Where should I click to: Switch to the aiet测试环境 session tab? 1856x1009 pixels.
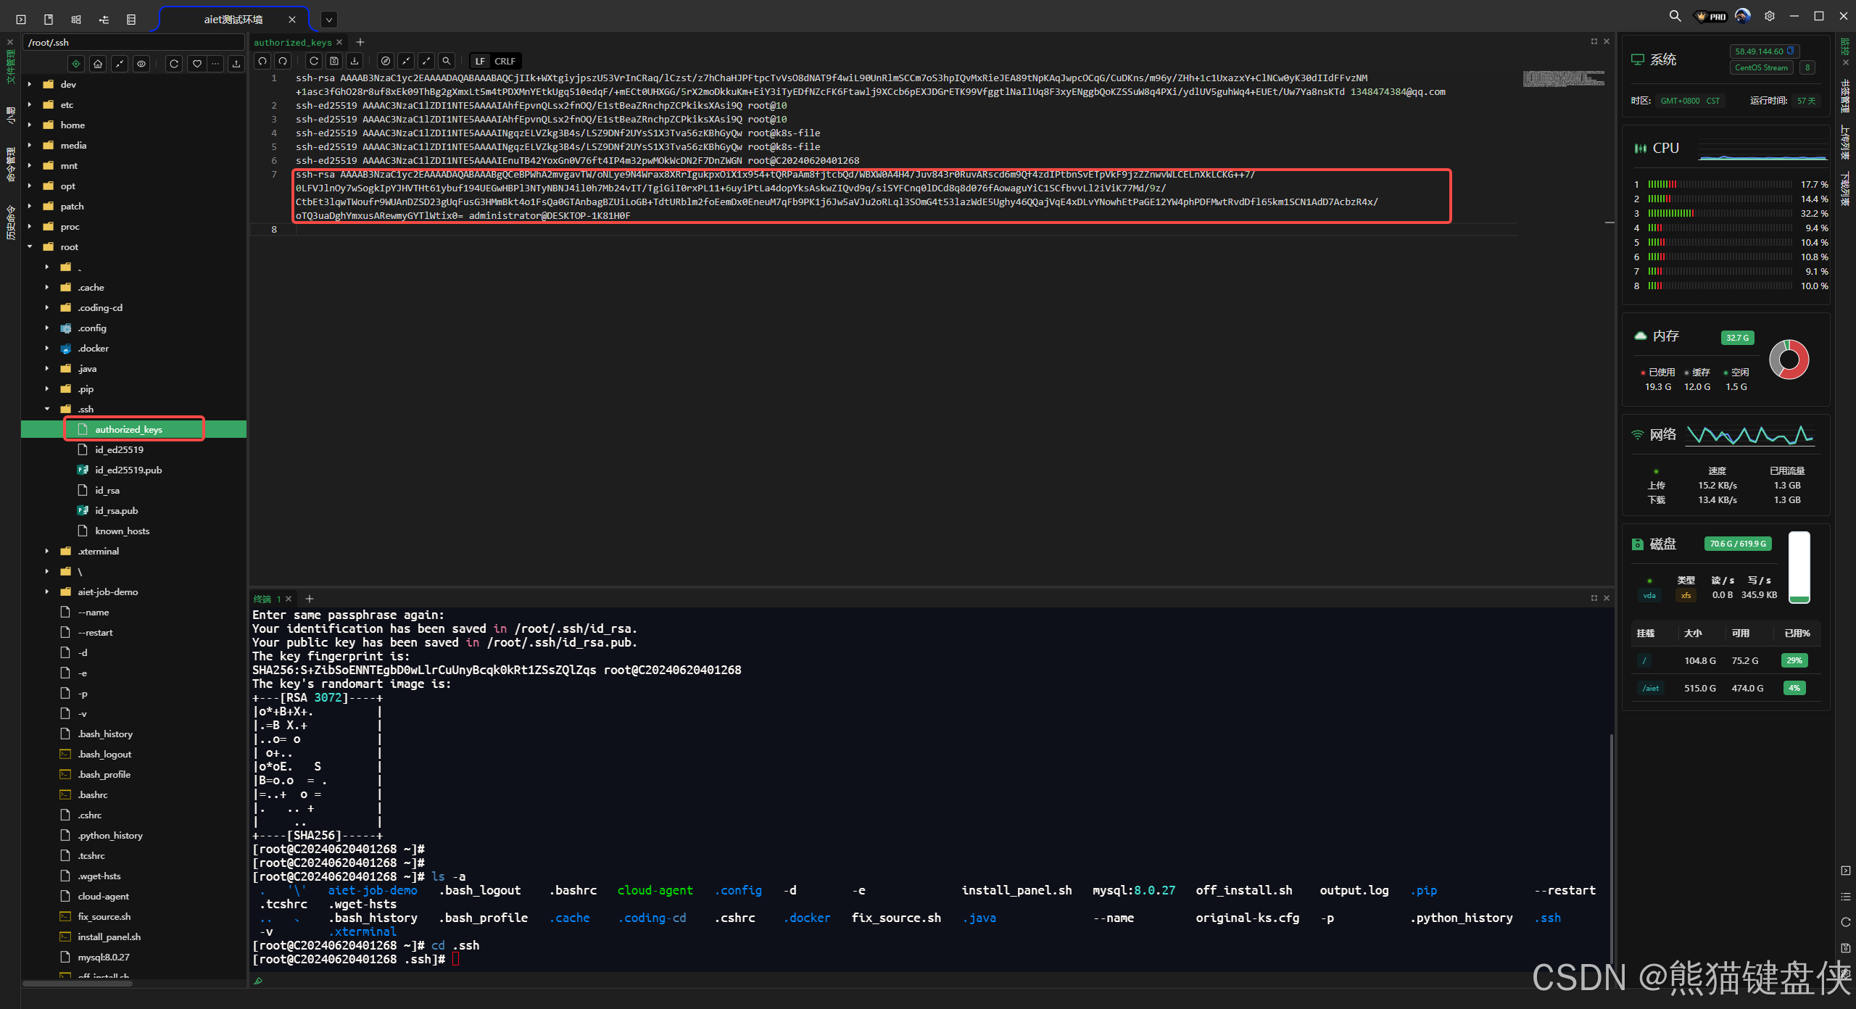(x=232, y=20)
